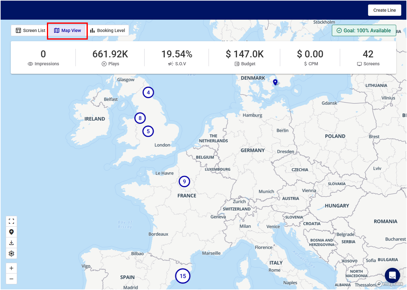Screen dimensions: 407x290
Task: Click the mapbox logo link
Action: (x=389, y=283)
